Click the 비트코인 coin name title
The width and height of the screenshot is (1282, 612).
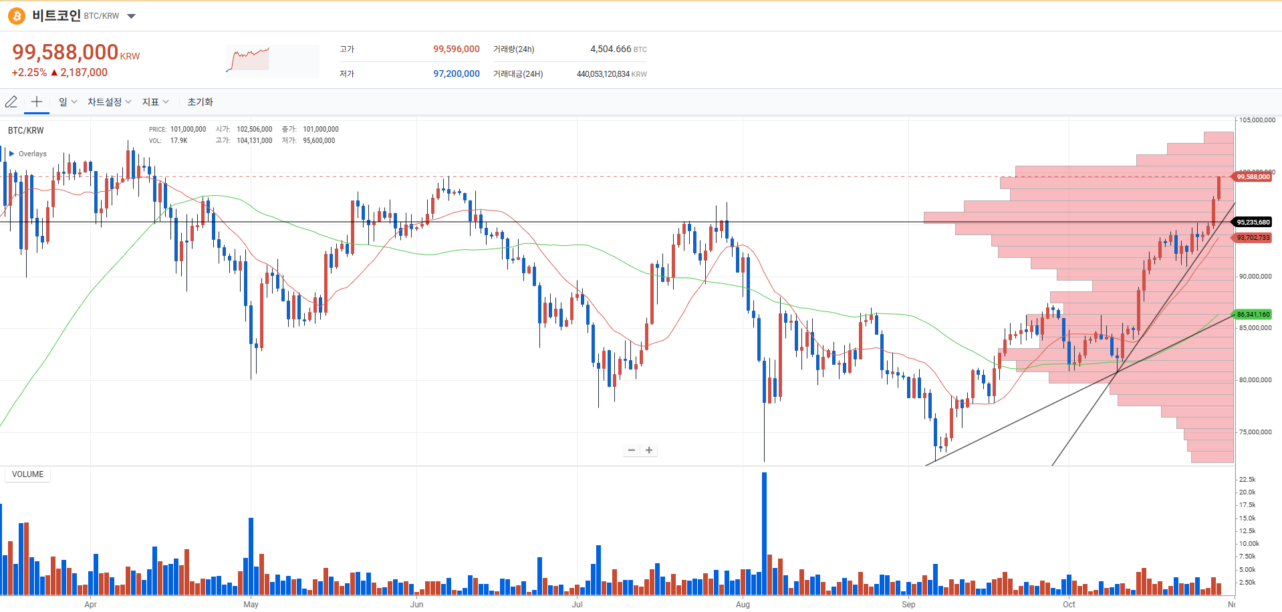(56, 15)
